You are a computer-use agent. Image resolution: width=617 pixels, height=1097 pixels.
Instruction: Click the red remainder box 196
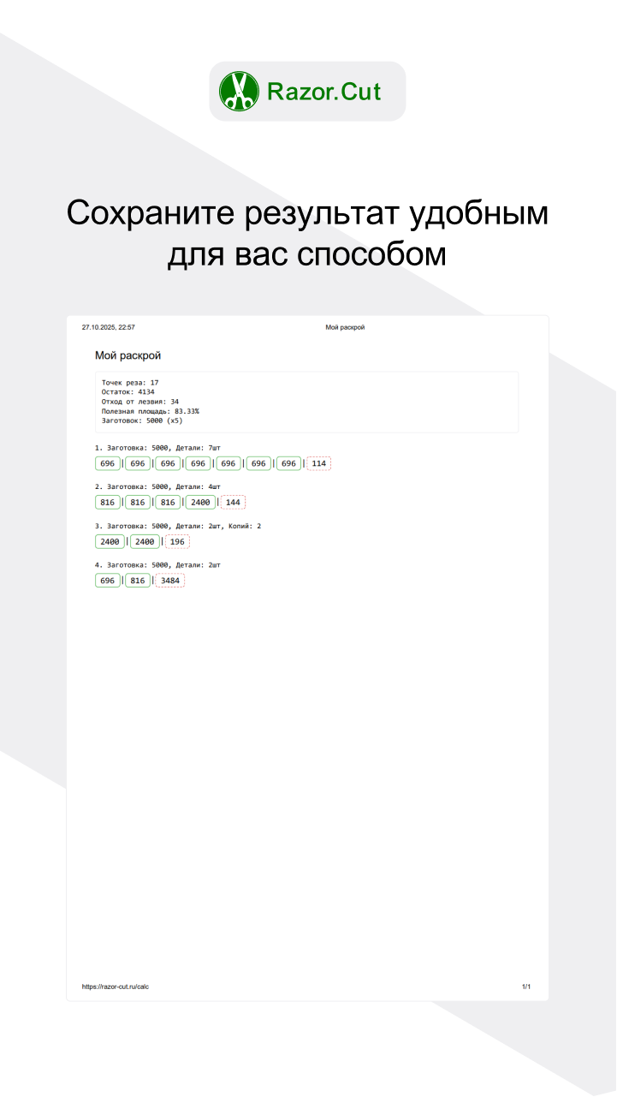(177, 541)
